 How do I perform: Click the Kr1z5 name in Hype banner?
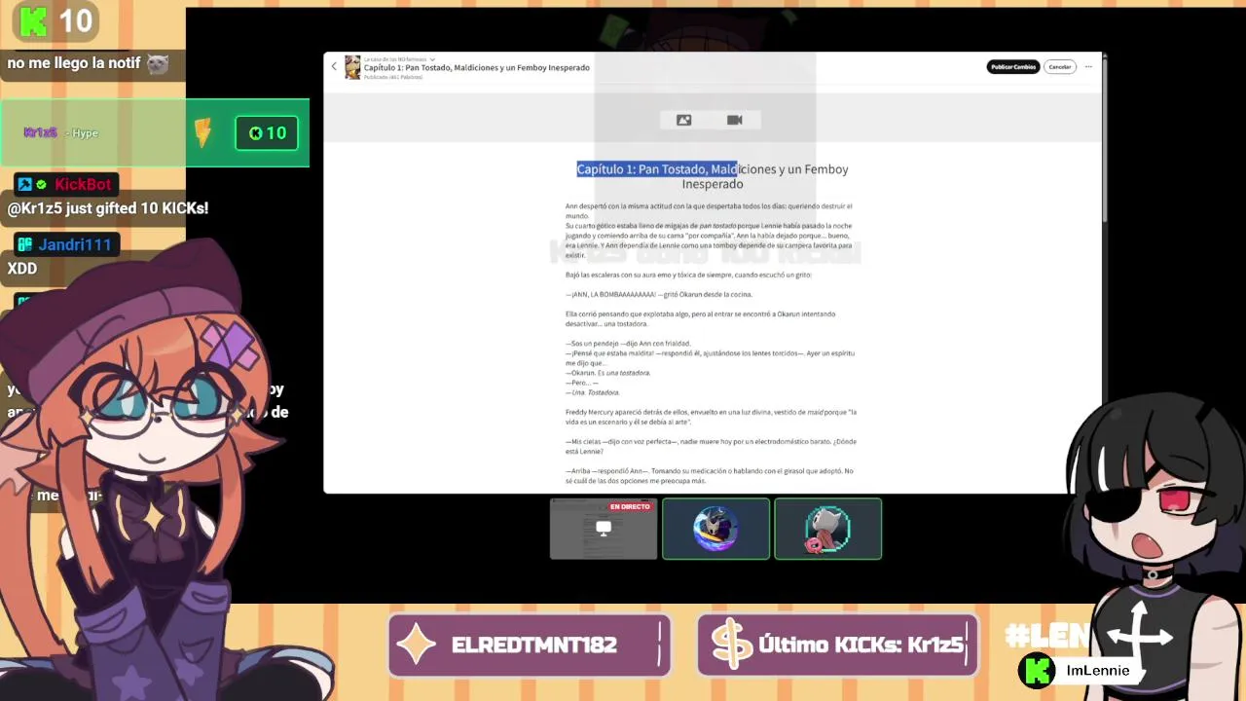(41, 132)
